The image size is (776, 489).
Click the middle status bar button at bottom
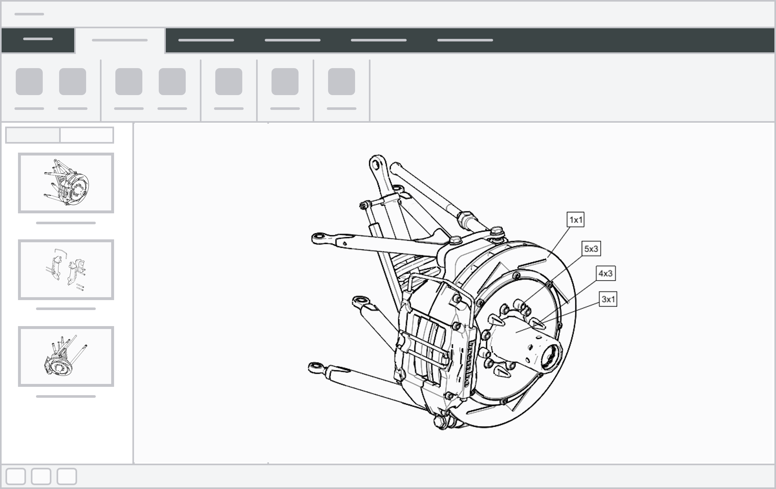pyautogui.click(x=41, y=476)
